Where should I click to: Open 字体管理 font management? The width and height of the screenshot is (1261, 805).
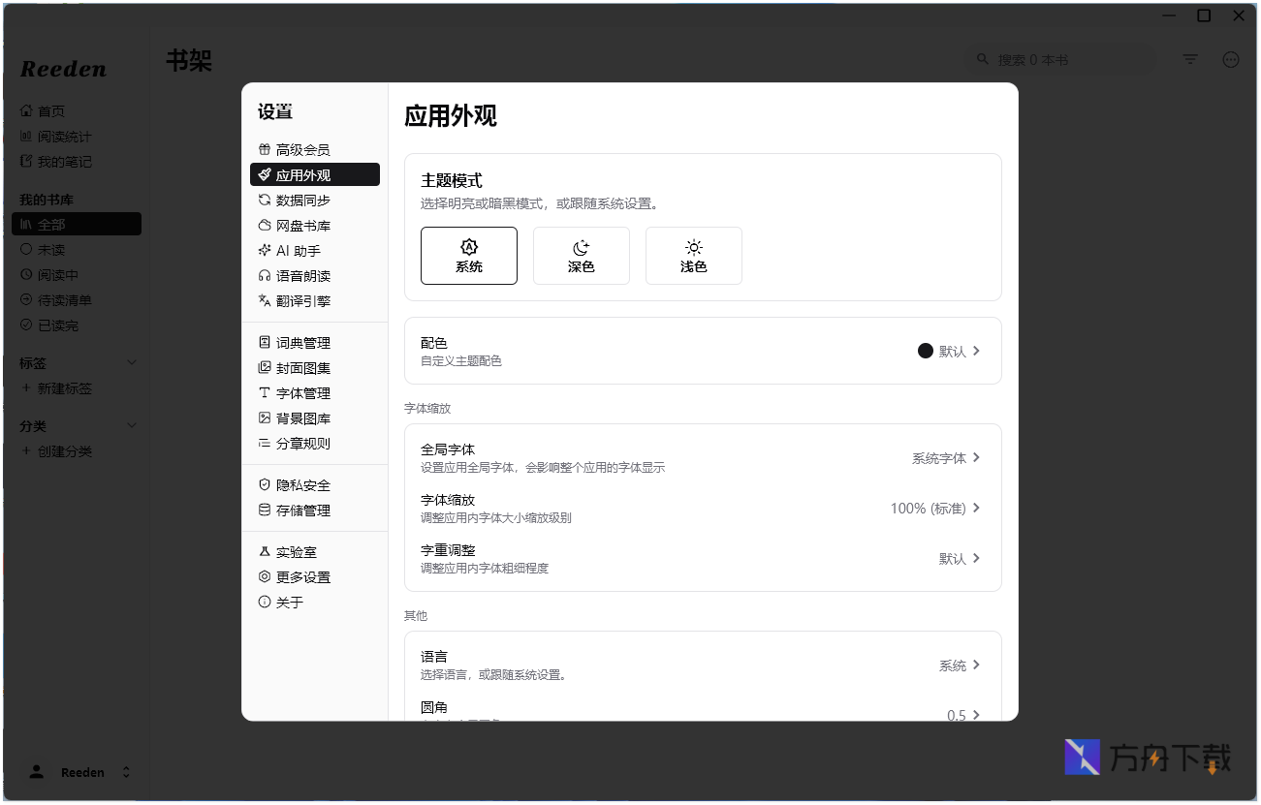pyautogui.click(x=302, y=392)
